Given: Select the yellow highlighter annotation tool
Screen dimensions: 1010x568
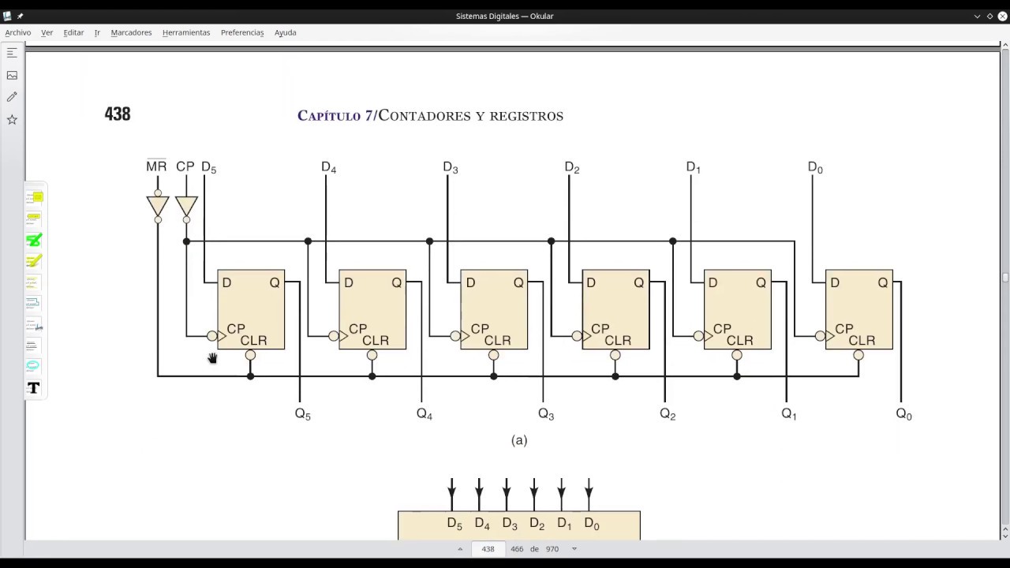Looking at the screenshot, I should tap(34, 261).
